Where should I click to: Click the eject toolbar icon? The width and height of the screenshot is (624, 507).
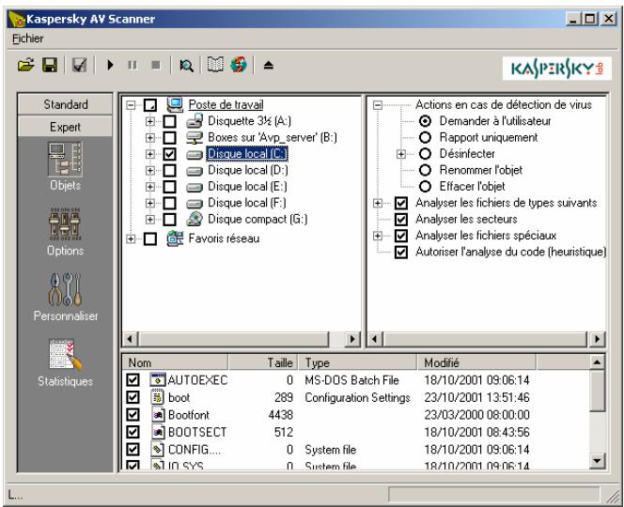(x=268, y=65)
